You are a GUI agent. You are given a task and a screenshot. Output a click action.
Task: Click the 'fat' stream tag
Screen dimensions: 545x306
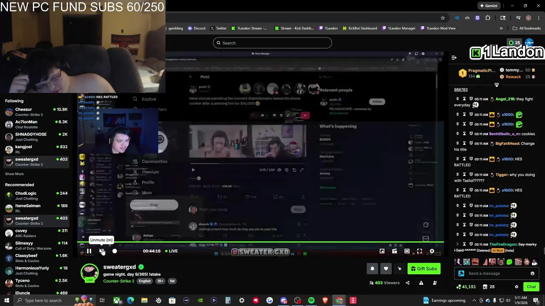click(172, 281)
